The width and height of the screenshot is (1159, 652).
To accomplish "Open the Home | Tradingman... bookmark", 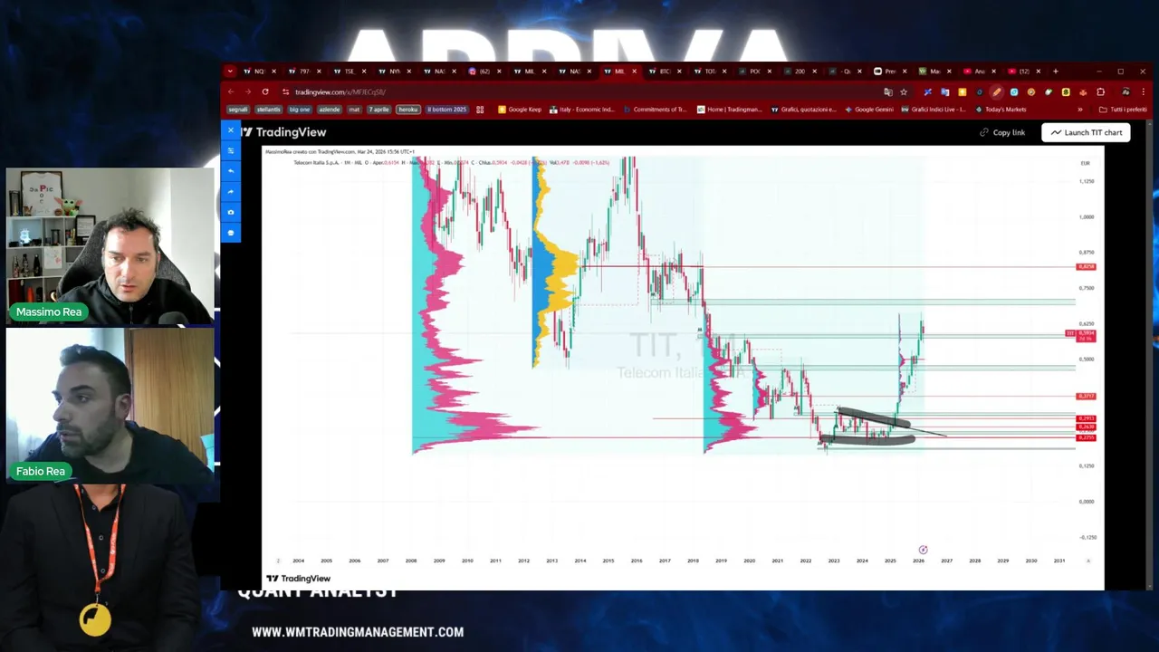I will [730, 110].
